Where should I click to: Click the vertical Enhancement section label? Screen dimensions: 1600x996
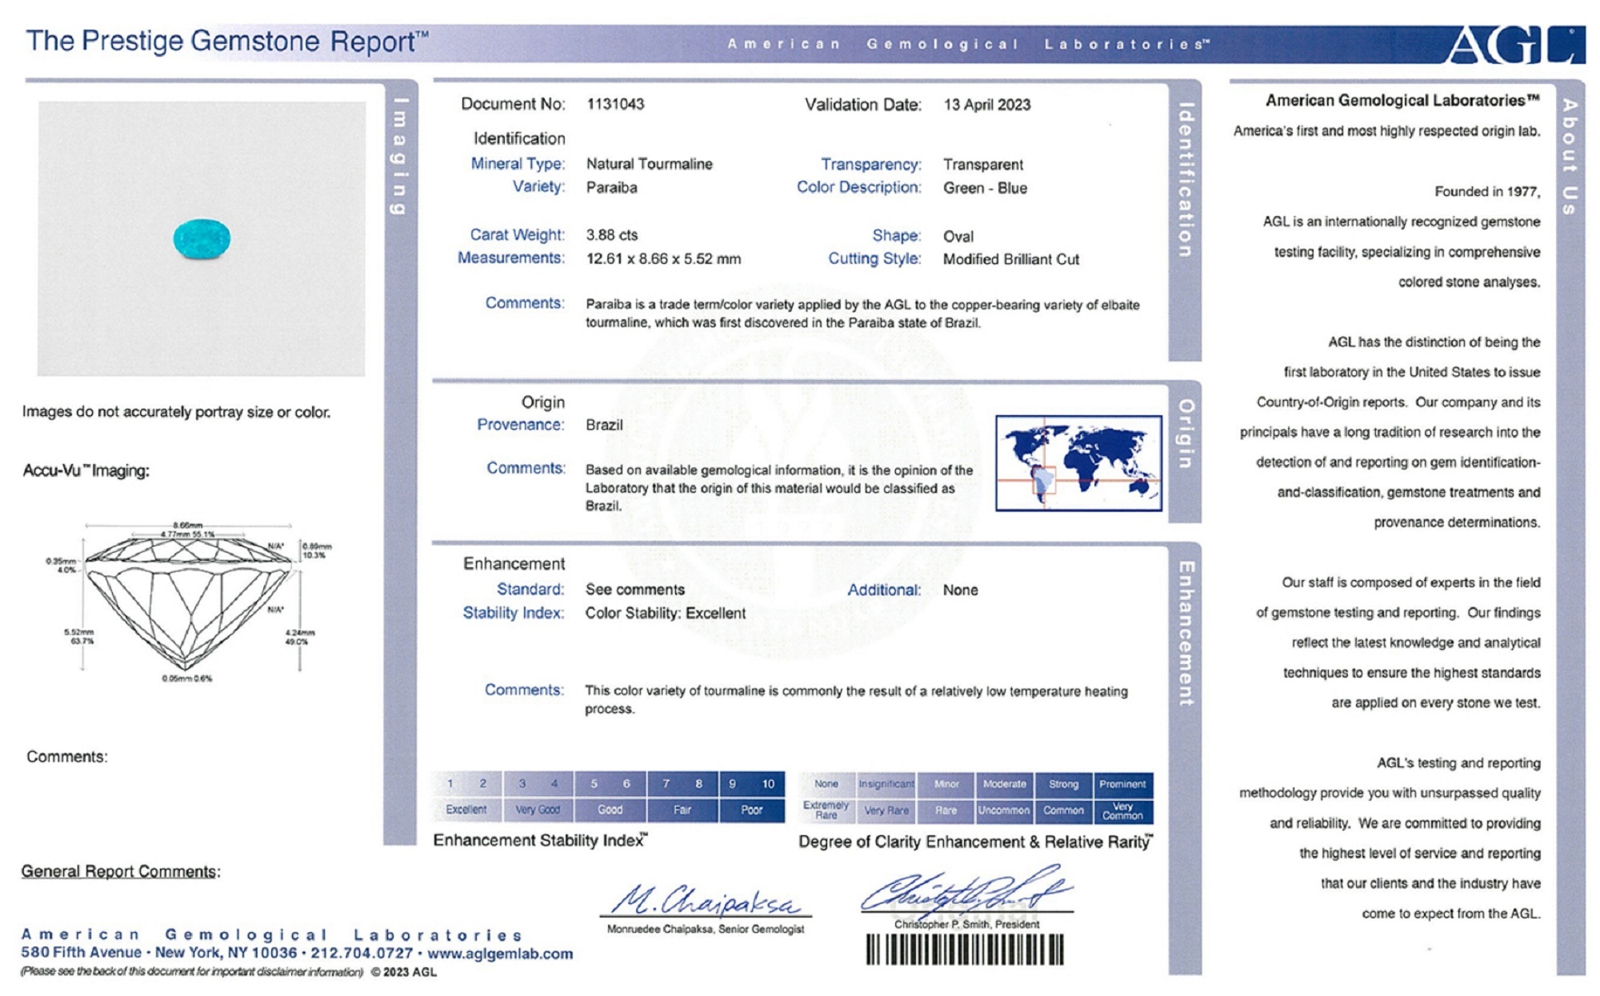[x=1186, y=634]
